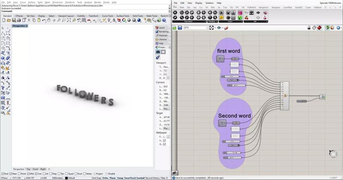Screen dimensions: 343x180
Task: Click the Command input line
Action: (86, 11)
